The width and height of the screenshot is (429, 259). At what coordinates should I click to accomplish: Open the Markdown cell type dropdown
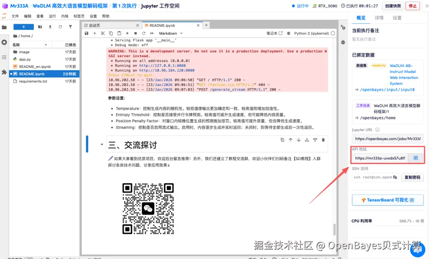click(171, 33)
